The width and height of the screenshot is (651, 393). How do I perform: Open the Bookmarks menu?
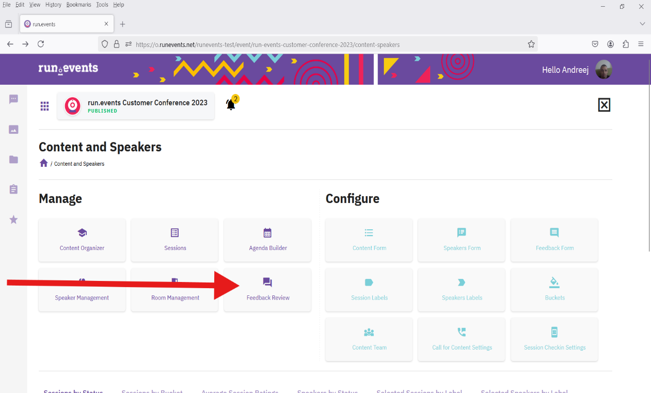click(x=78, y=5)
